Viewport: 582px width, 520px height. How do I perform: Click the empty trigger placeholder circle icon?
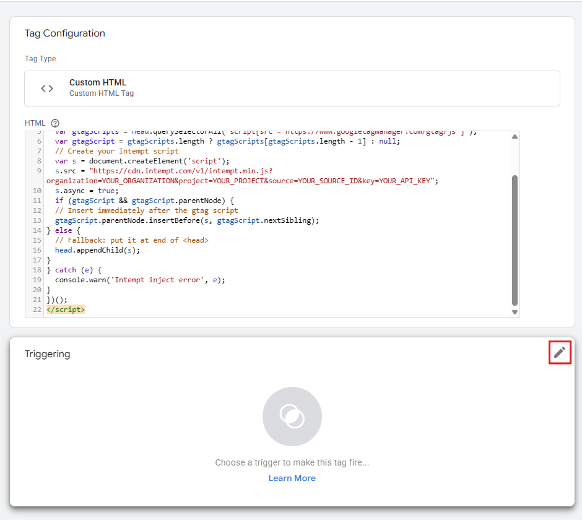[292, 417]
